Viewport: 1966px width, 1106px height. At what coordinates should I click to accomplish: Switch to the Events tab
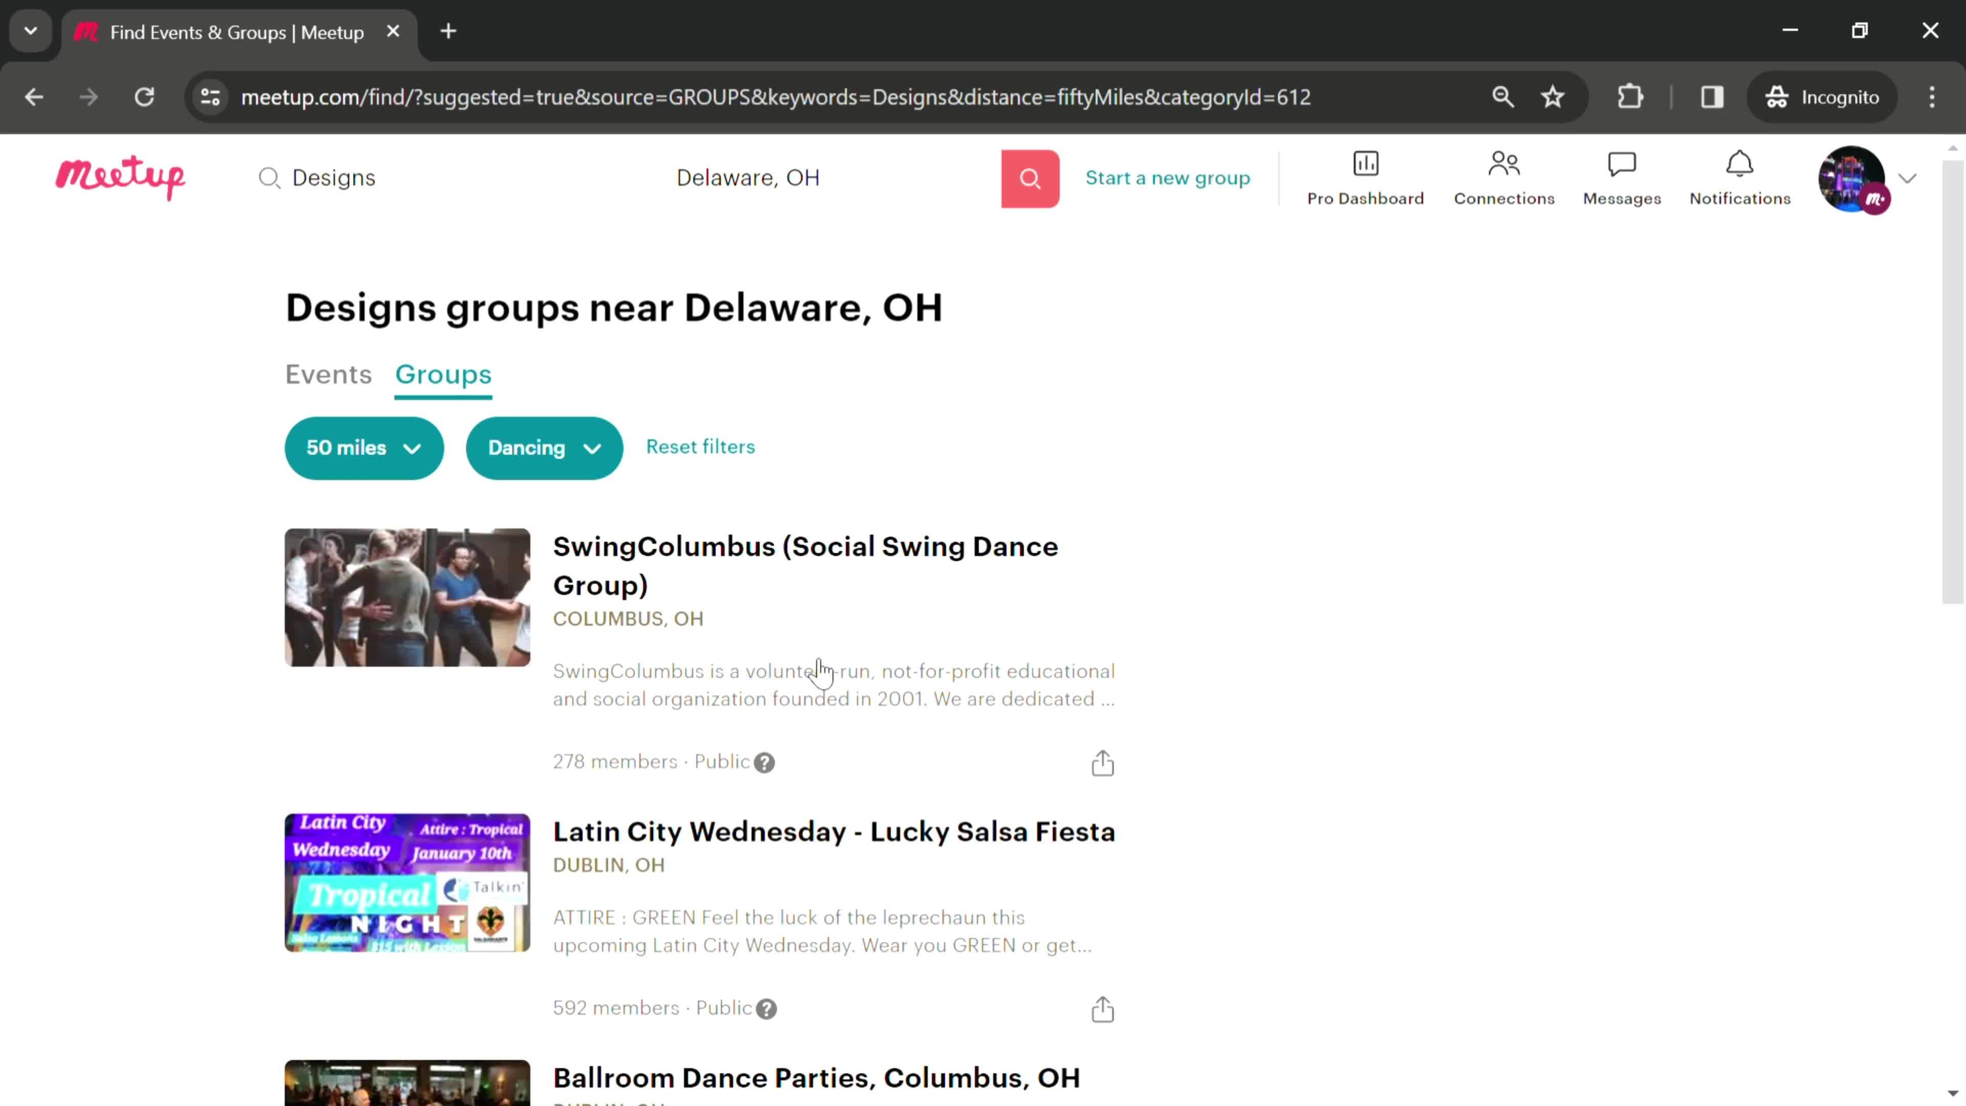[328, 374]
